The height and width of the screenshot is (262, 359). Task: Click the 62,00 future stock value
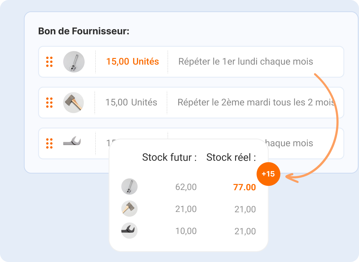click(x=186, y=187)
